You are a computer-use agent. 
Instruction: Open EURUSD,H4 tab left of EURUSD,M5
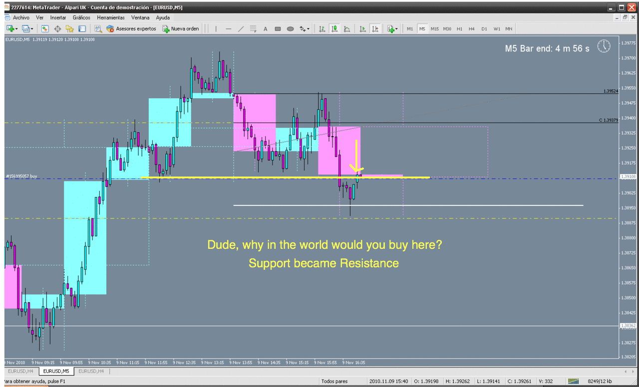[x=20, y=371]
